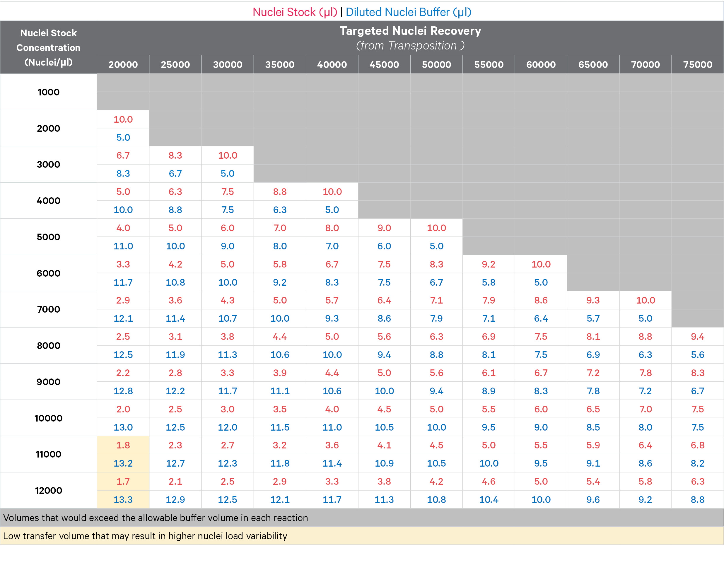Click the red Nuclei Stock (µl) legend text
Screen dimensions: 724x567
(x=295, y=12)
